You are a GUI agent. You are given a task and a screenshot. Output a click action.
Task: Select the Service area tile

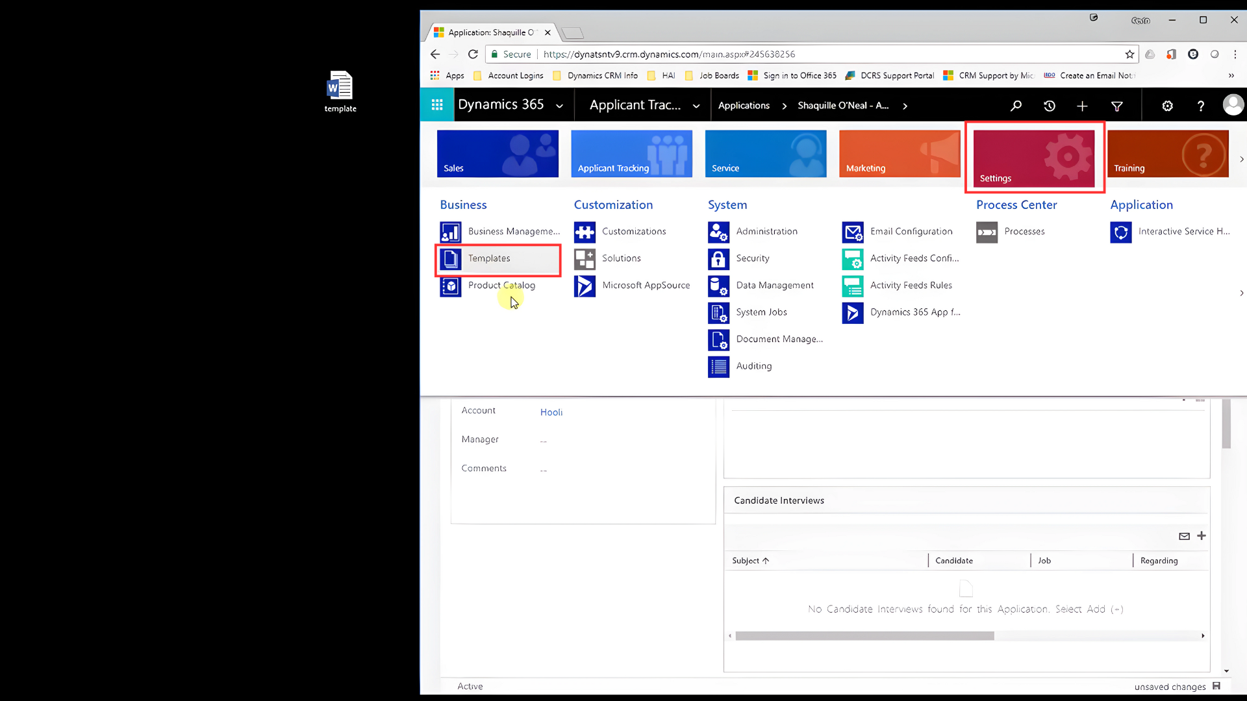point(766,154)
